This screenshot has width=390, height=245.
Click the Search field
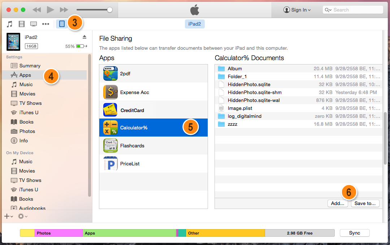point(353,10)
